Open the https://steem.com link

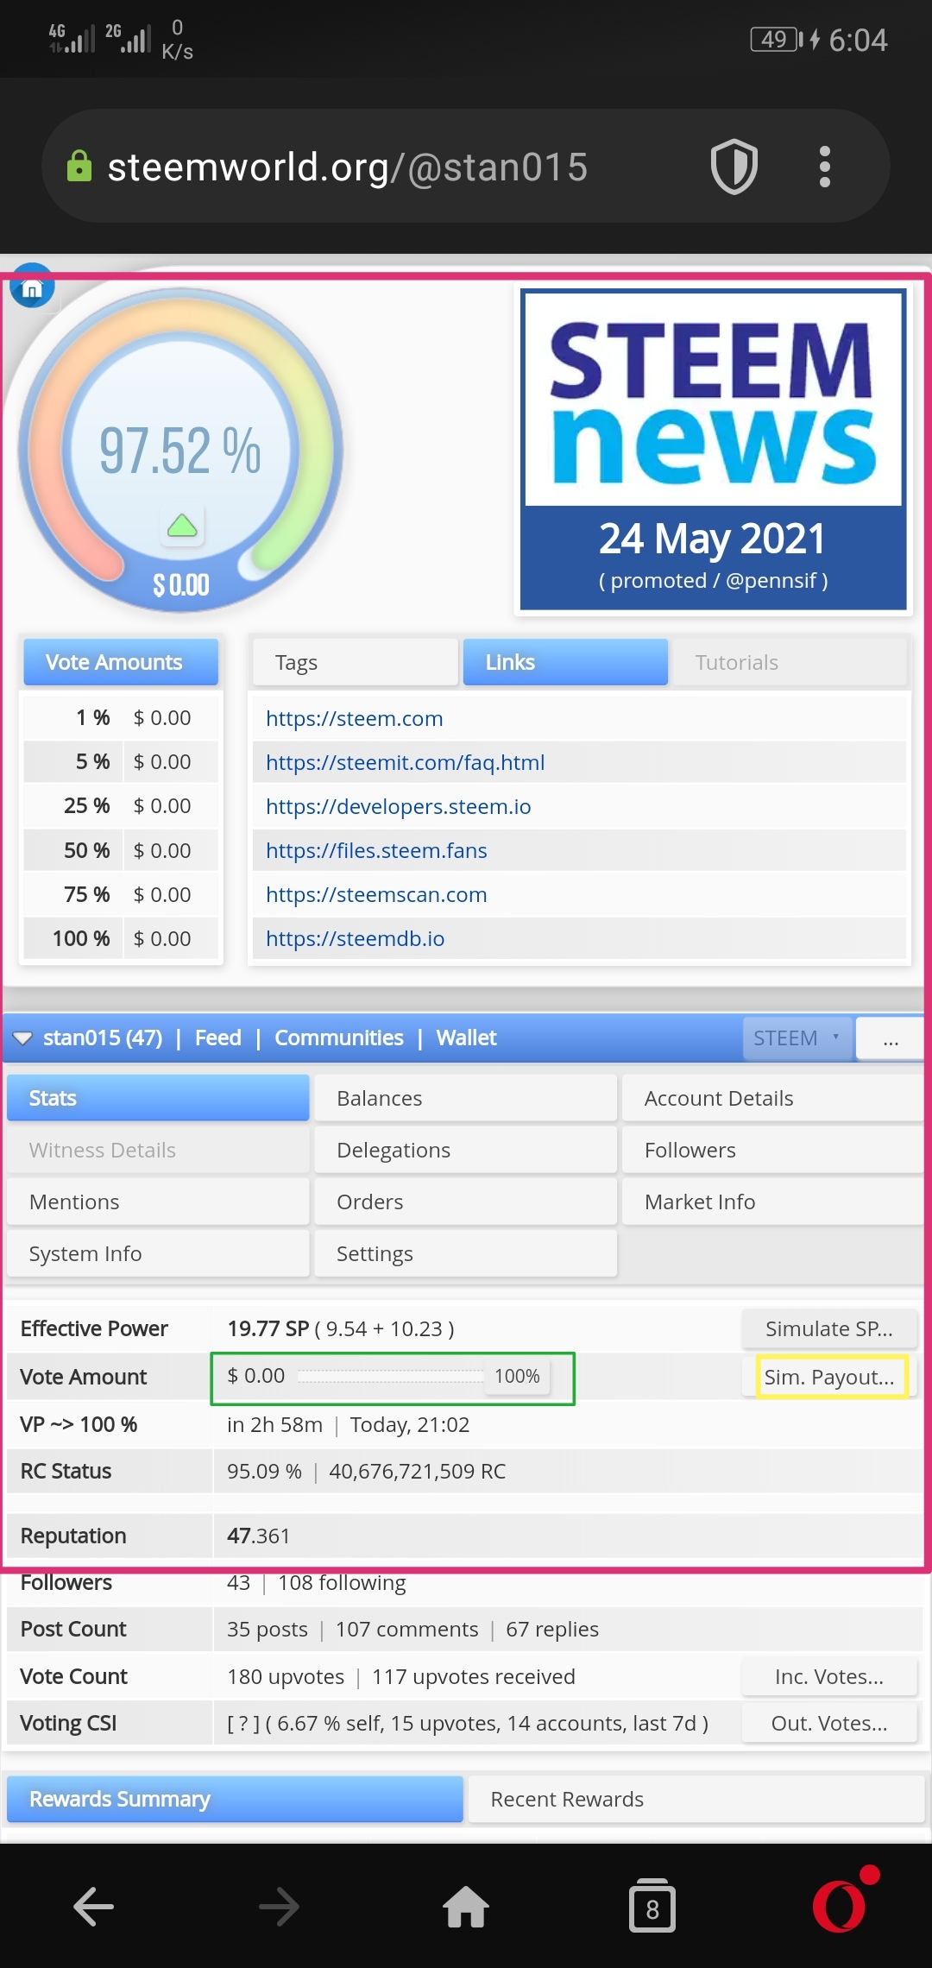click(354, 718)
